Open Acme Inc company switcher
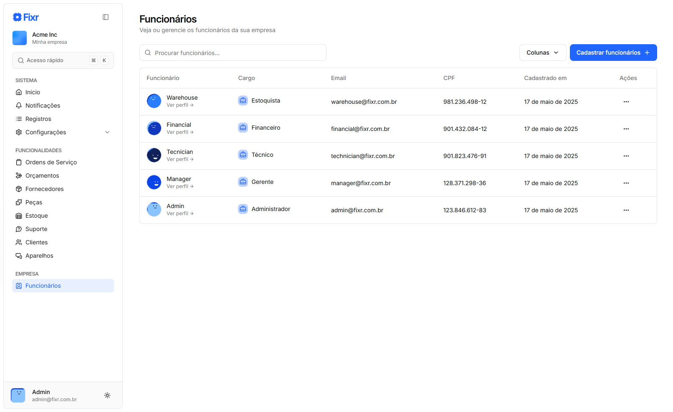 pos(63,38)
